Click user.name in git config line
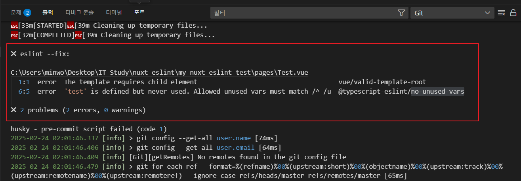The width and height of the screenshot is (521, 181). point(234,138)
